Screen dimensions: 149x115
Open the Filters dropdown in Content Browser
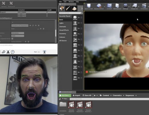pyautogui.click(x=65, y=99)
